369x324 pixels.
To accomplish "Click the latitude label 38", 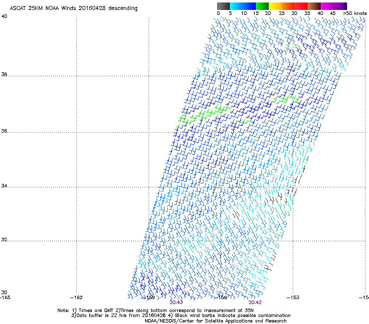I will click(x=4, y=75).
